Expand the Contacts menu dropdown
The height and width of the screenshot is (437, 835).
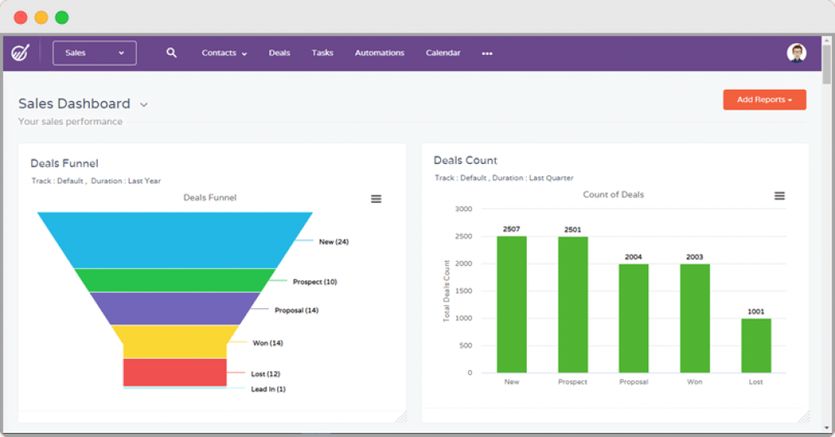(224, 53)
